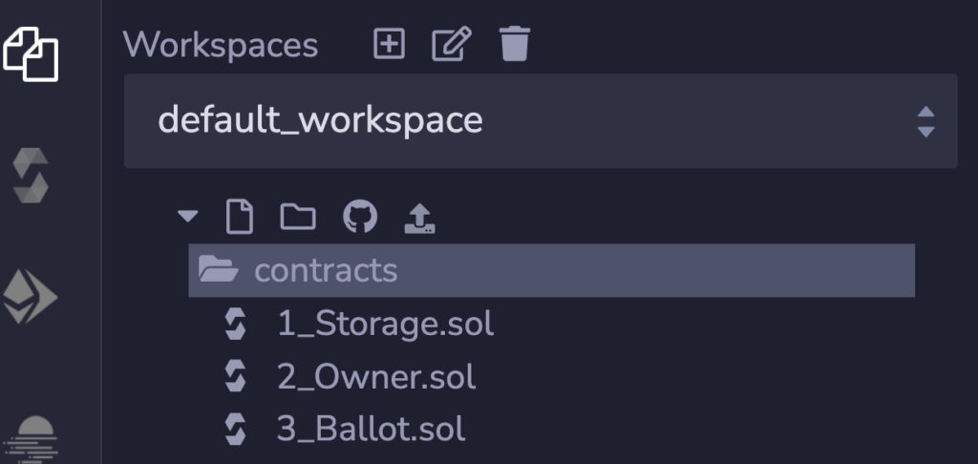
Task: Rename the current workspace with pencil icon
Action: [x=452, y=44]
